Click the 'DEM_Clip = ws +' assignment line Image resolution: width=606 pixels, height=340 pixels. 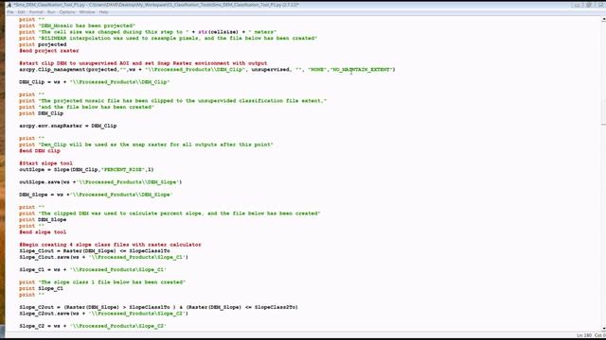point(95,82)
